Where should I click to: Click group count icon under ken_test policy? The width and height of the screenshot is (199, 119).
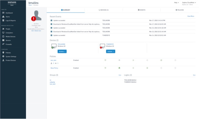tap(56, 63)
